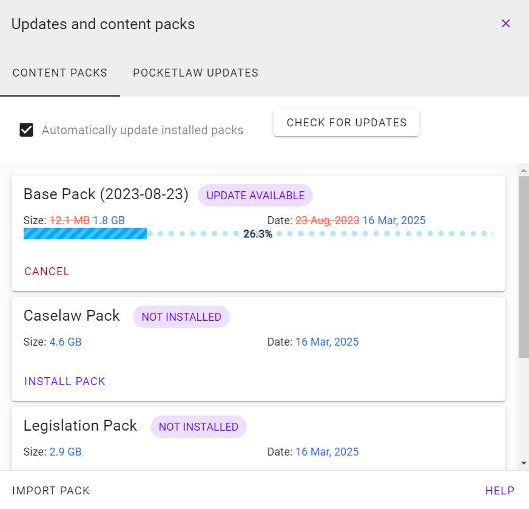Click the Automatically update installed packs label

pos(143,131)
